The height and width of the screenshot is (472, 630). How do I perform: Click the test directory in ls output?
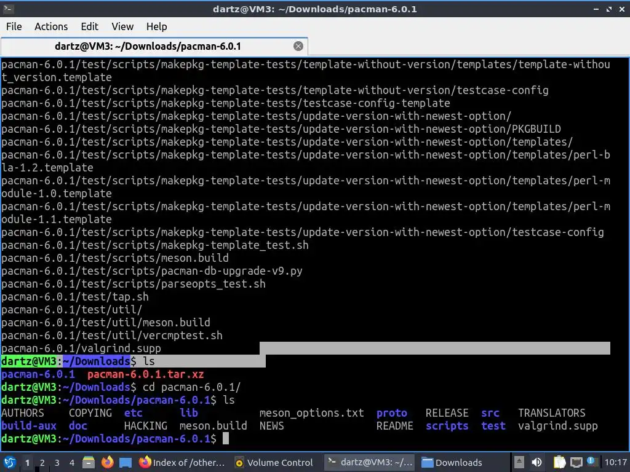point(493,426)
